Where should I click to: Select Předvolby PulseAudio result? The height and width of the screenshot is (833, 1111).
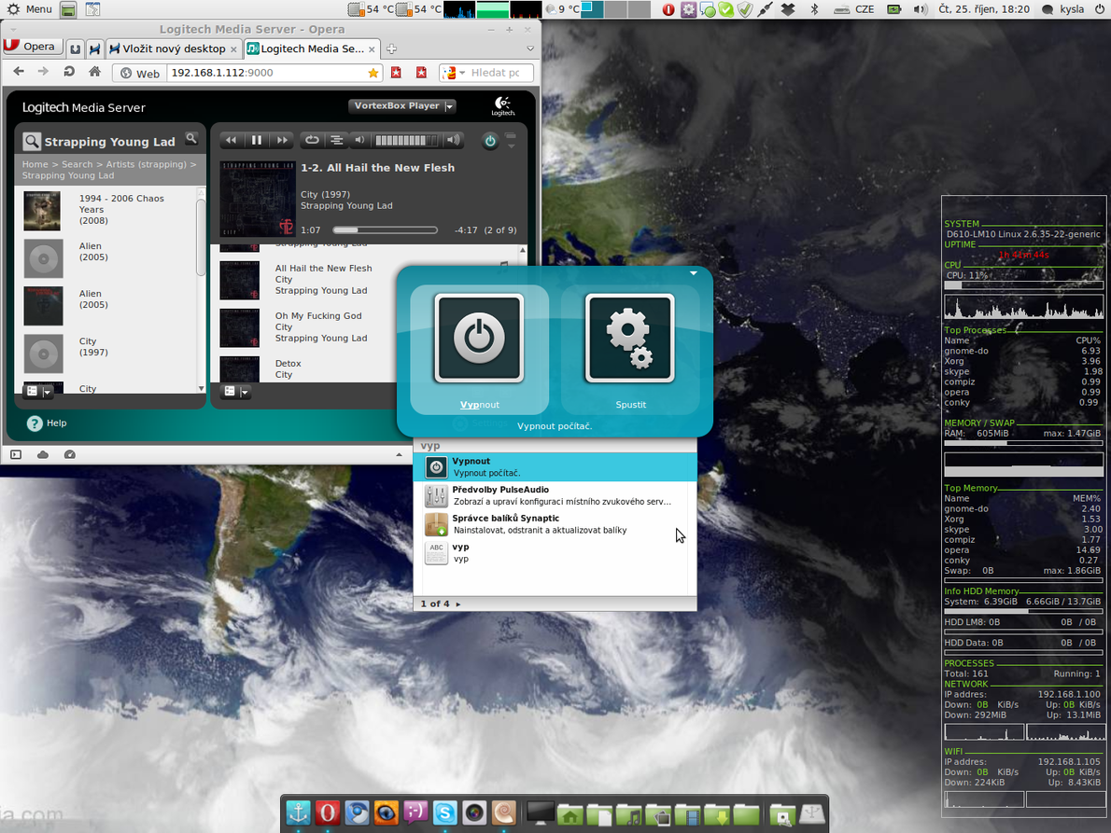(555, 495)
